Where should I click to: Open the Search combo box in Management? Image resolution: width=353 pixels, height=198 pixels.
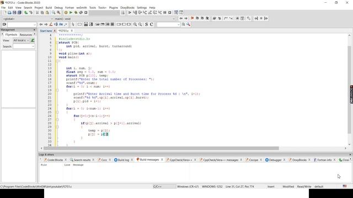click(x=24, y=46)
